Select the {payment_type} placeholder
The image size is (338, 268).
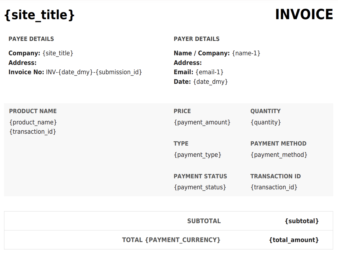click(x=198, y=155)
